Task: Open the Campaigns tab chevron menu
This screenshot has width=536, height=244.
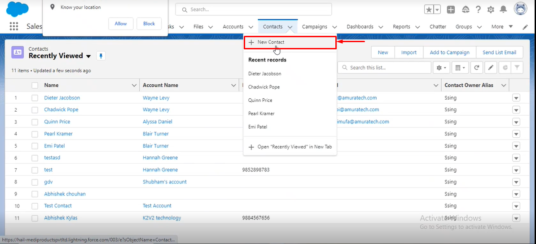Action: (x=334, y=26)
